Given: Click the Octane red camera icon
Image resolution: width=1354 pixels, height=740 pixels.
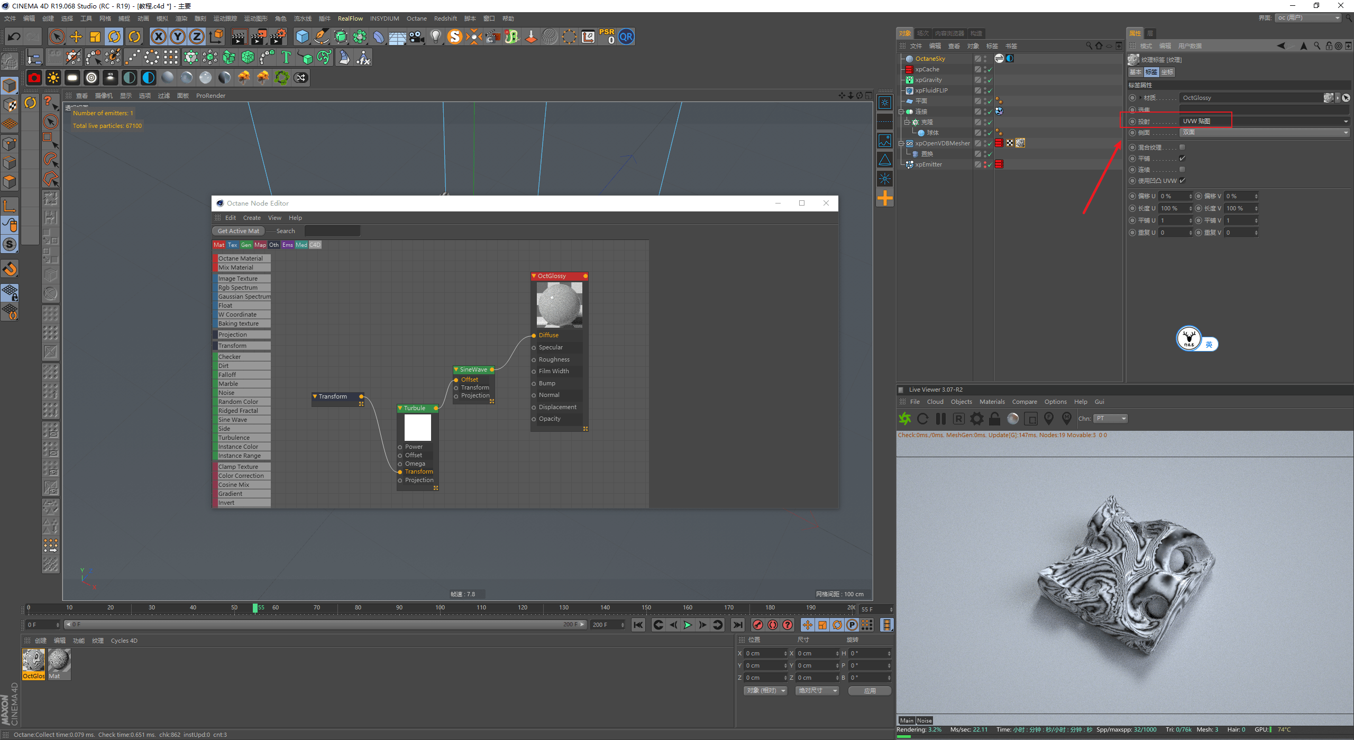Looking at the screenshot, I should click(34, 78).
